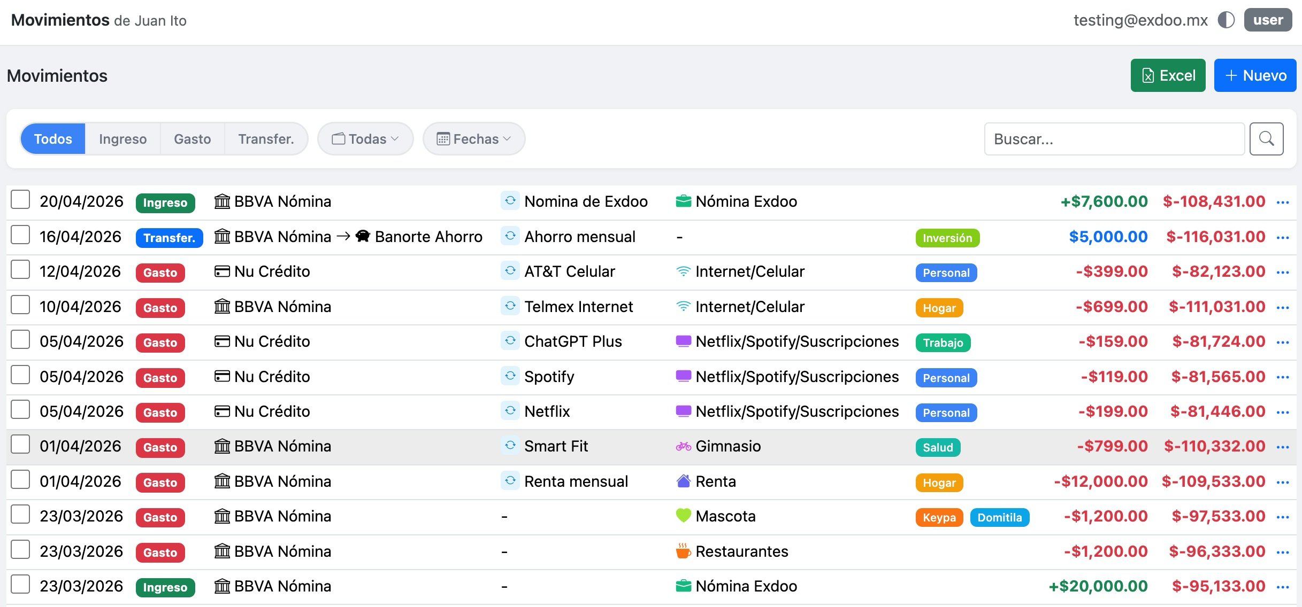This screenshot has height=607, width=1302.
Task: Click recurring icon beside Nomina de Exdoo
Action: 510,200
